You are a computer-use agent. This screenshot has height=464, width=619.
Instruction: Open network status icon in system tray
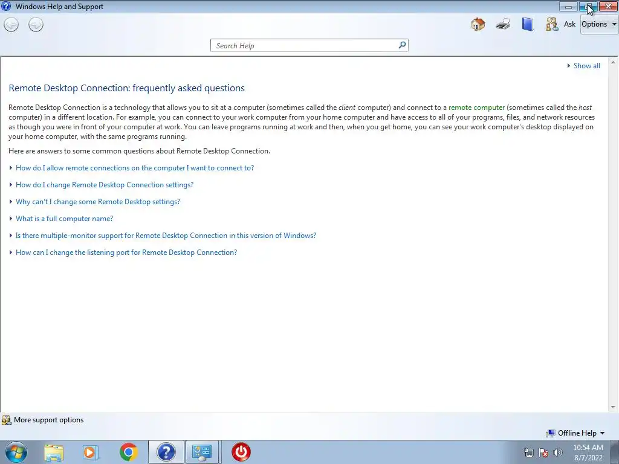(528, 453)
